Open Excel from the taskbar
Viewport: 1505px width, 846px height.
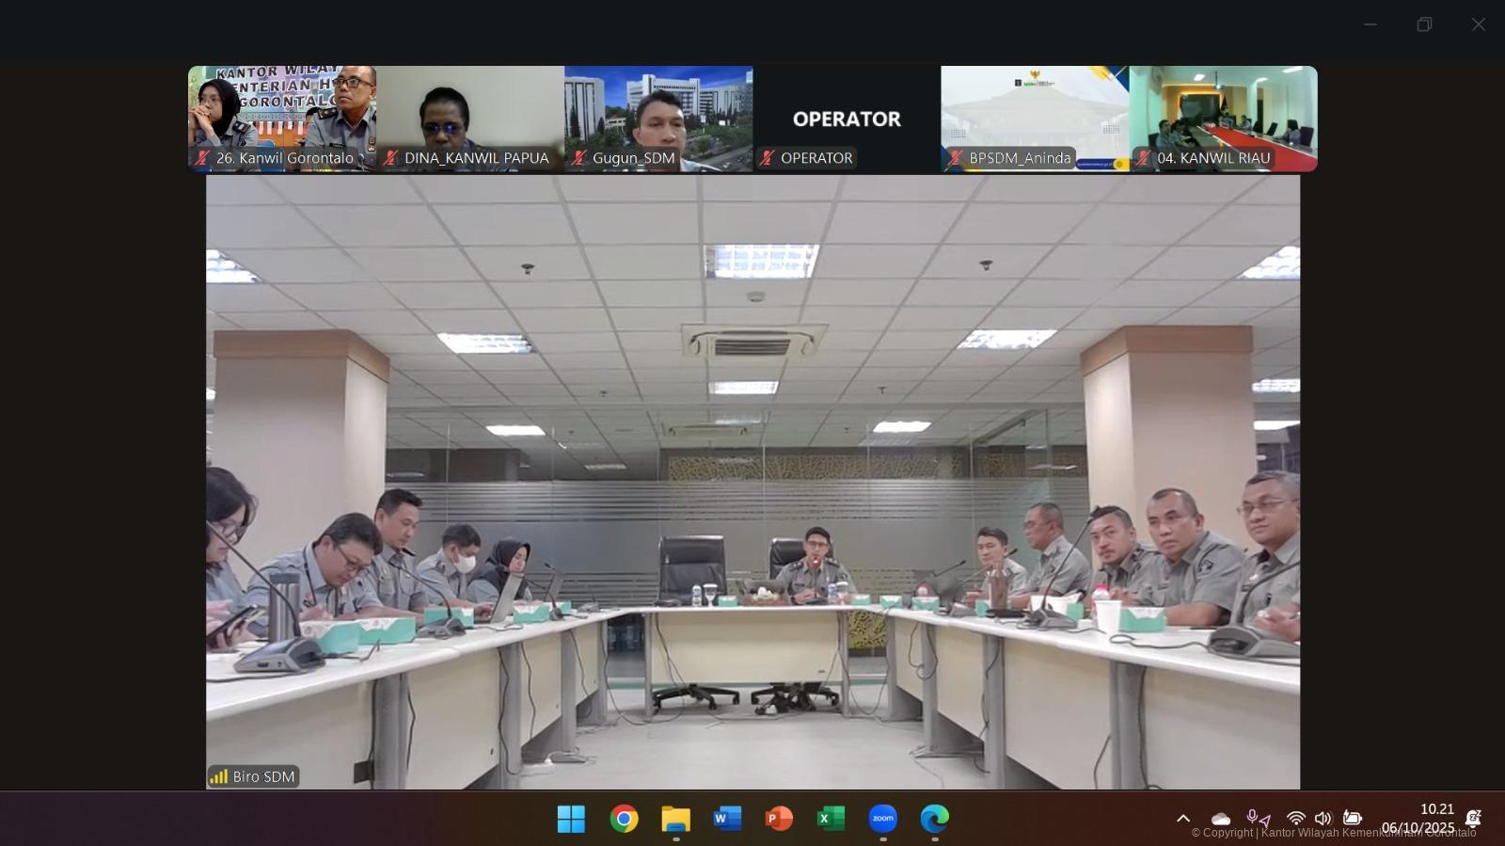(831, 819)
